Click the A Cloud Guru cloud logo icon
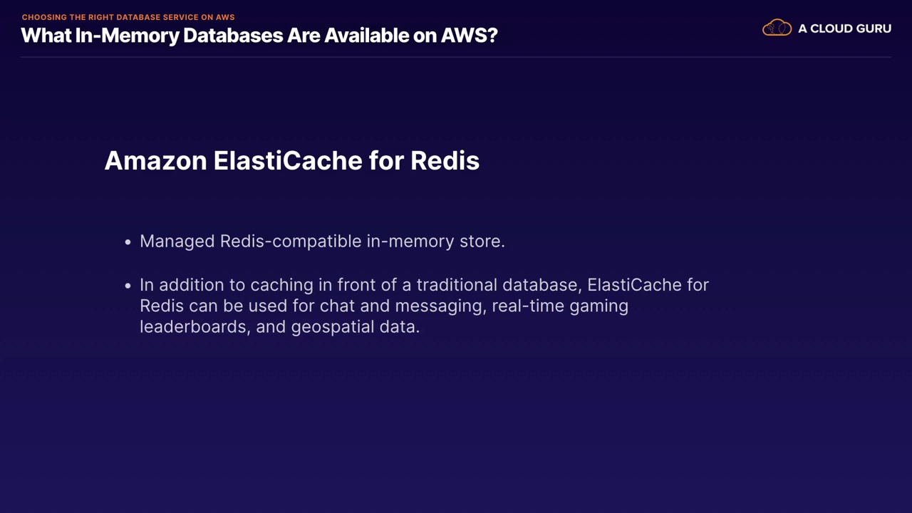 coord(777,28)
